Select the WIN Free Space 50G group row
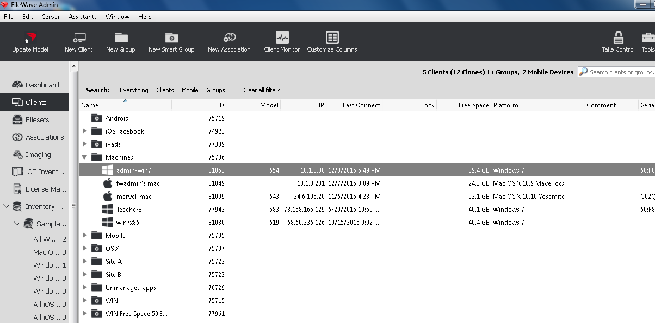 [x=367, y=313]
